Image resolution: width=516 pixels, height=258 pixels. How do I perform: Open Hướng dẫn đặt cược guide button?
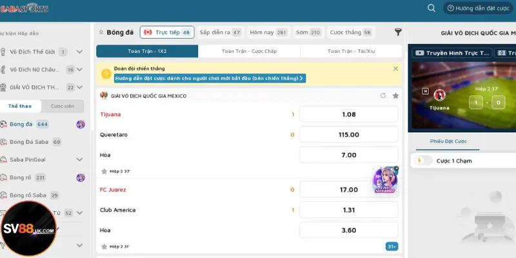coord(478,8)
